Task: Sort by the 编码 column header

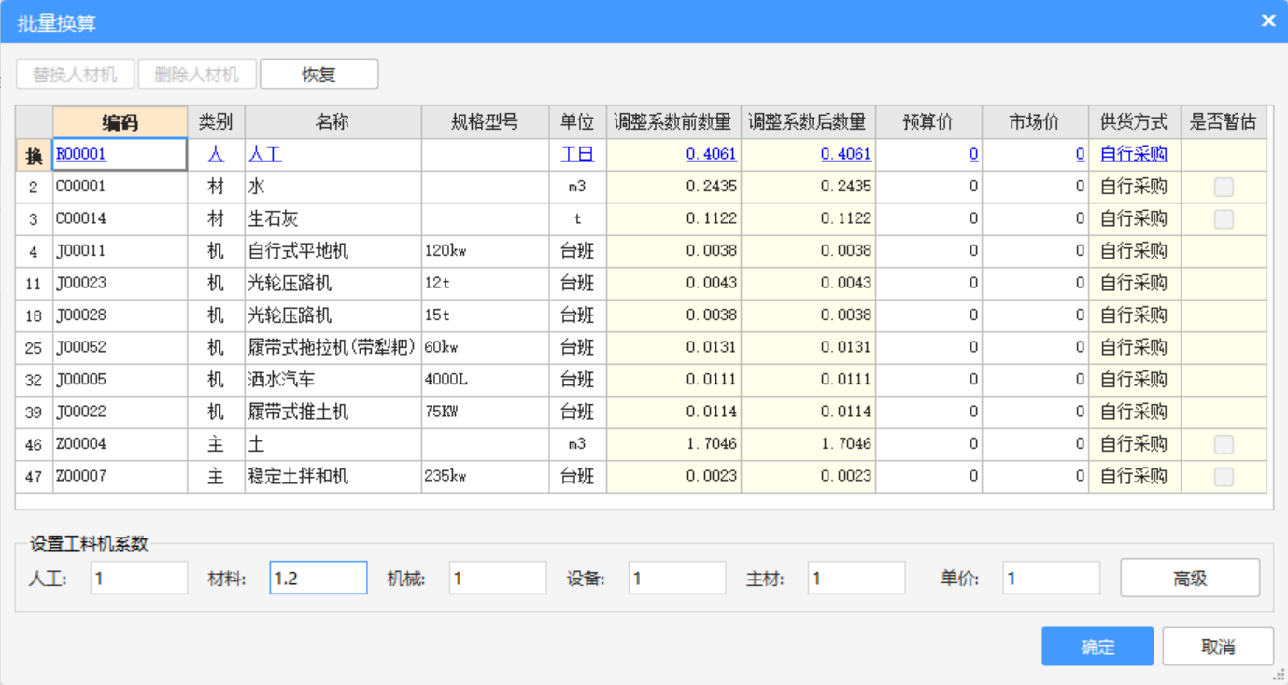Action: 120,122
